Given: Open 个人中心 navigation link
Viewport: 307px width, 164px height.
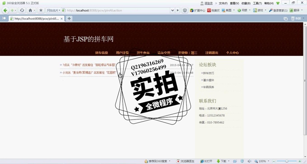Looking at the screenshot, I should coord(233,53).
